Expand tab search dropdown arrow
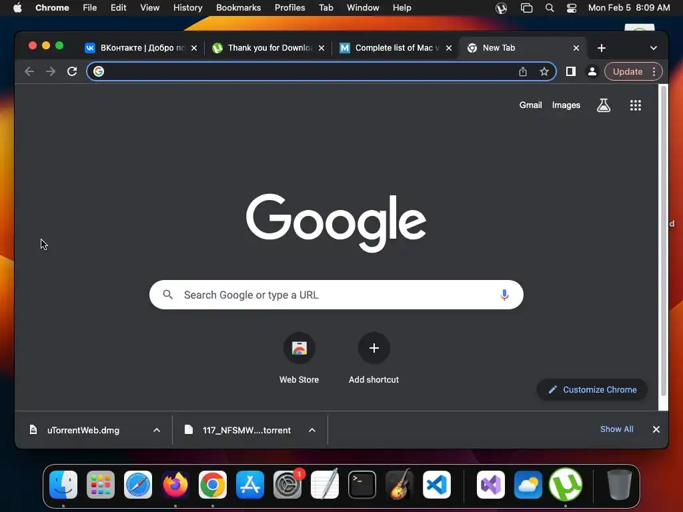The height and width of the screenshot is (512, 683). [654, 48]
